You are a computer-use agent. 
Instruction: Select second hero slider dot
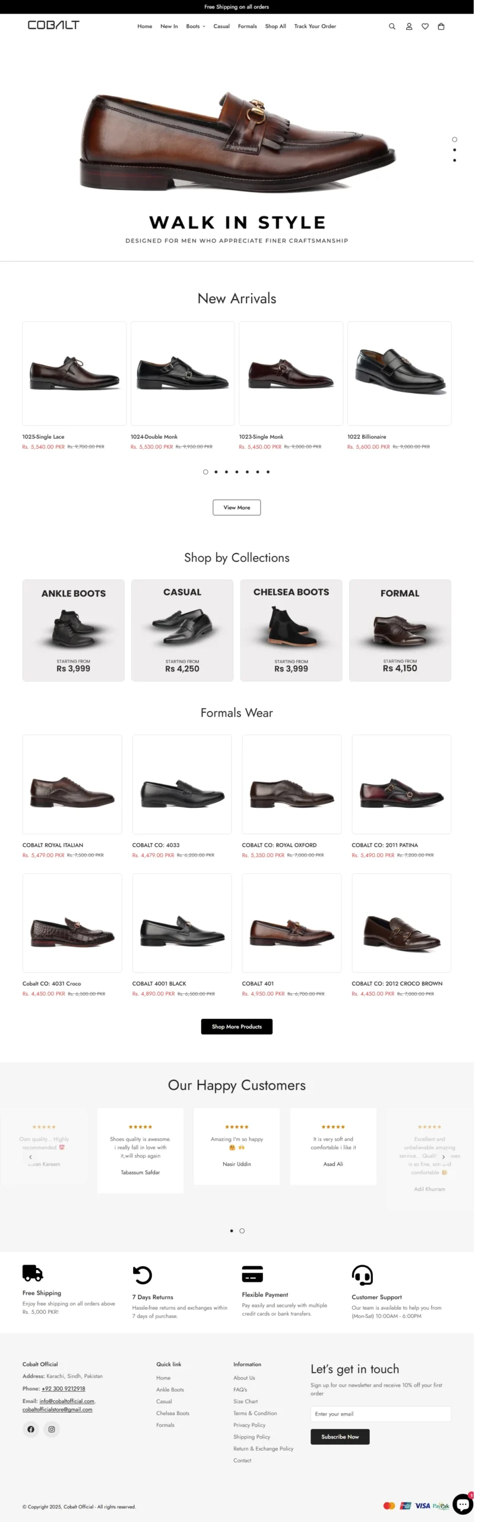coord(455,150)
